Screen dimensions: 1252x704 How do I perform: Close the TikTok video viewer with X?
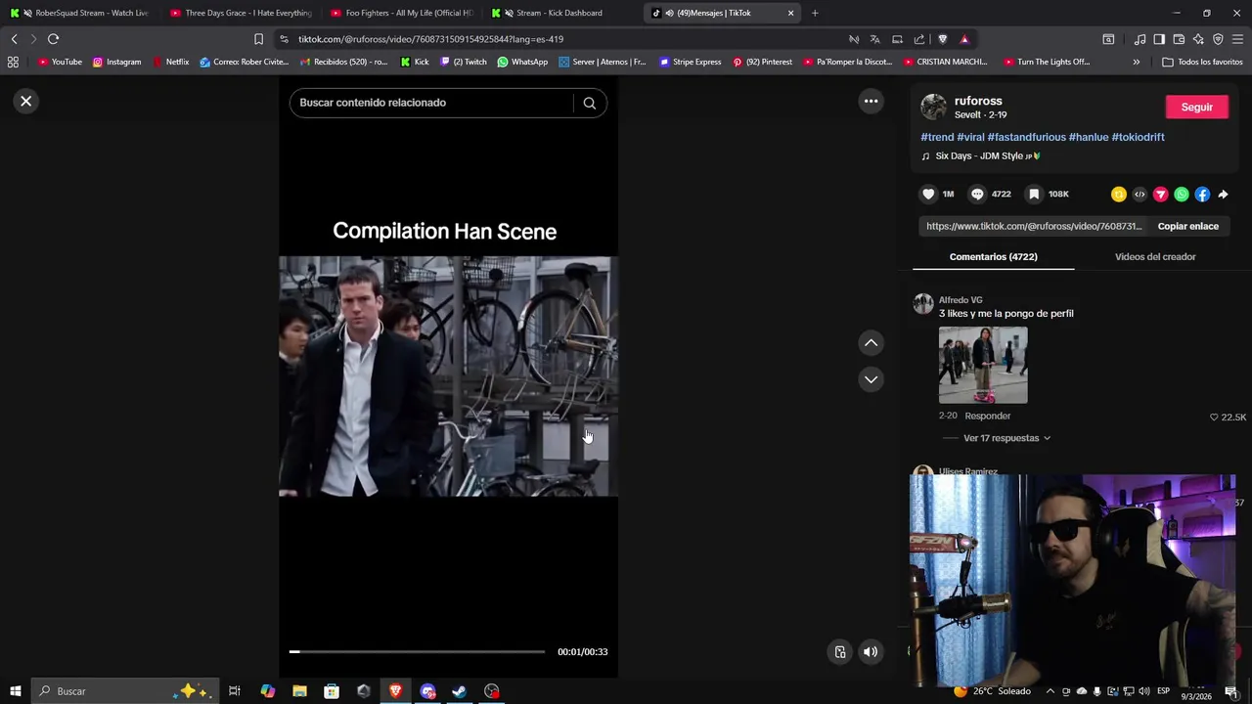pyautogui.click(x=26, y=101)
